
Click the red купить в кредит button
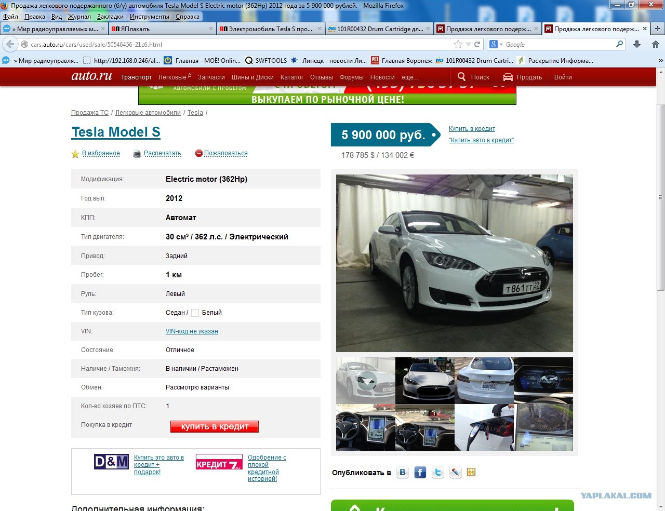point(215,426)
